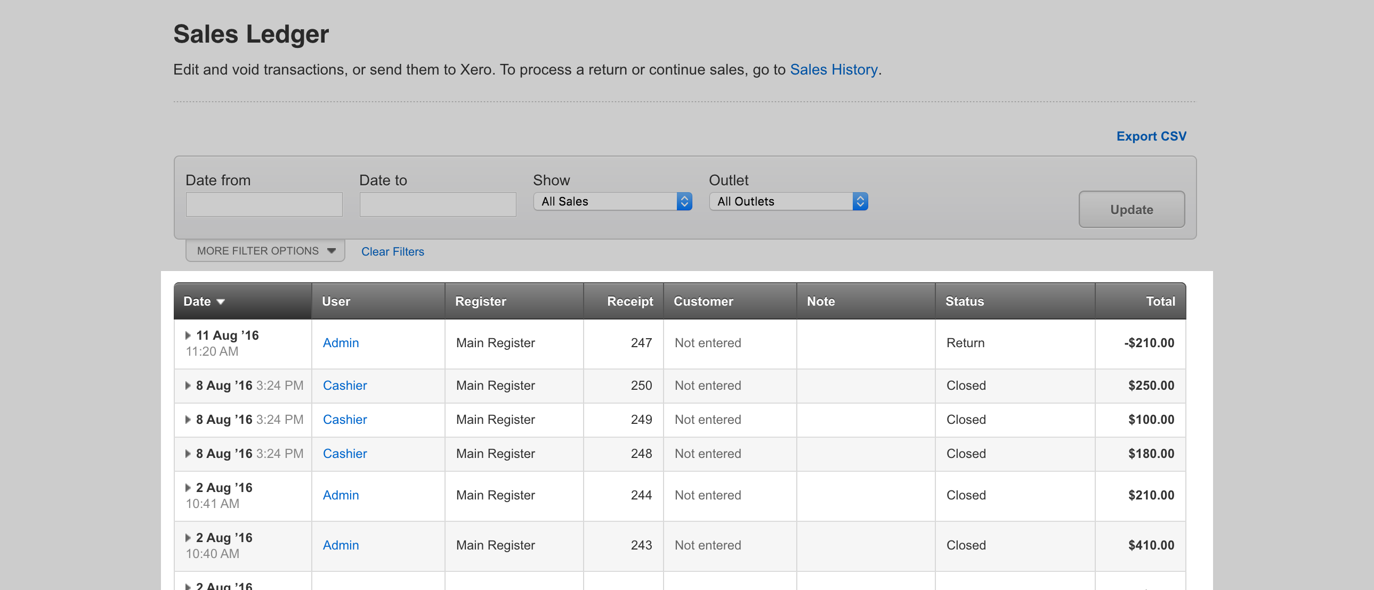Expand the 11 Aug '16 return row

click(x=188, y=335)
